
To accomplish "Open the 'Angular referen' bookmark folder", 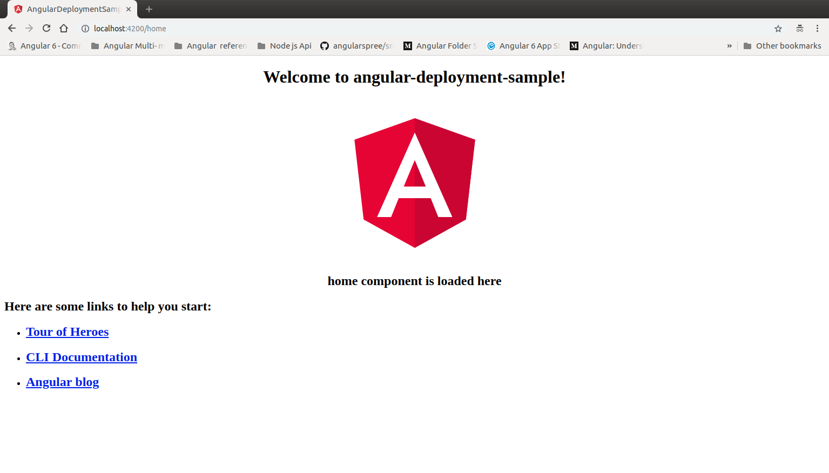I will click(x=211, y=46).
